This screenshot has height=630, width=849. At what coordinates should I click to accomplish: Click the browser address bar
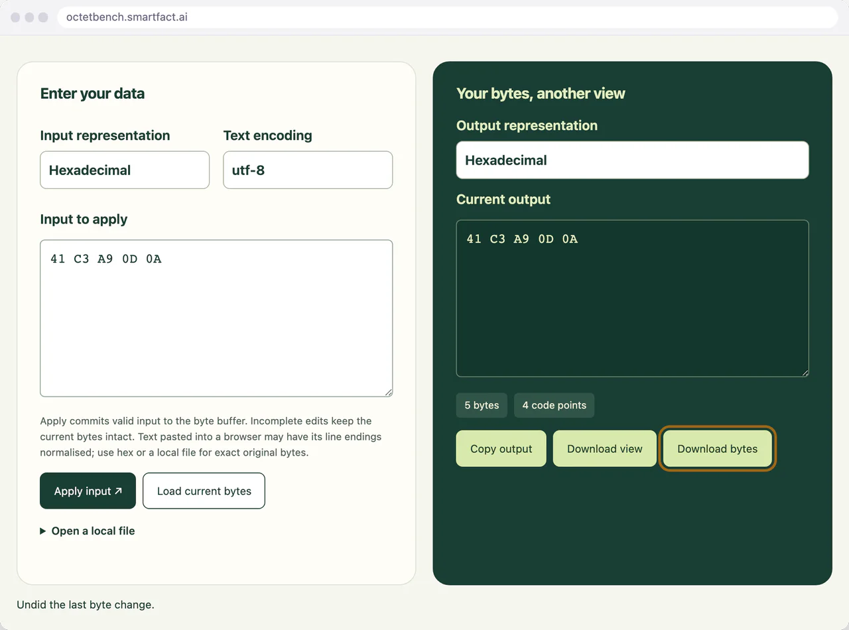click(x=448, y=17)
